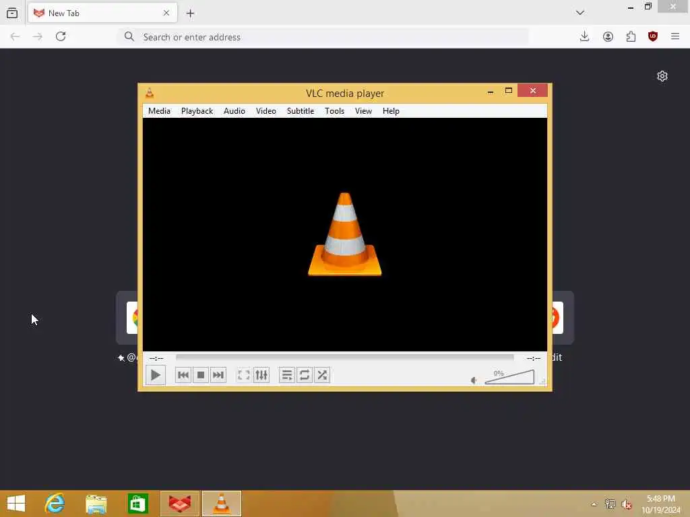Toggle VLC fullscreen video mode
Screen dimensions: 690x517
pos(243,375)
